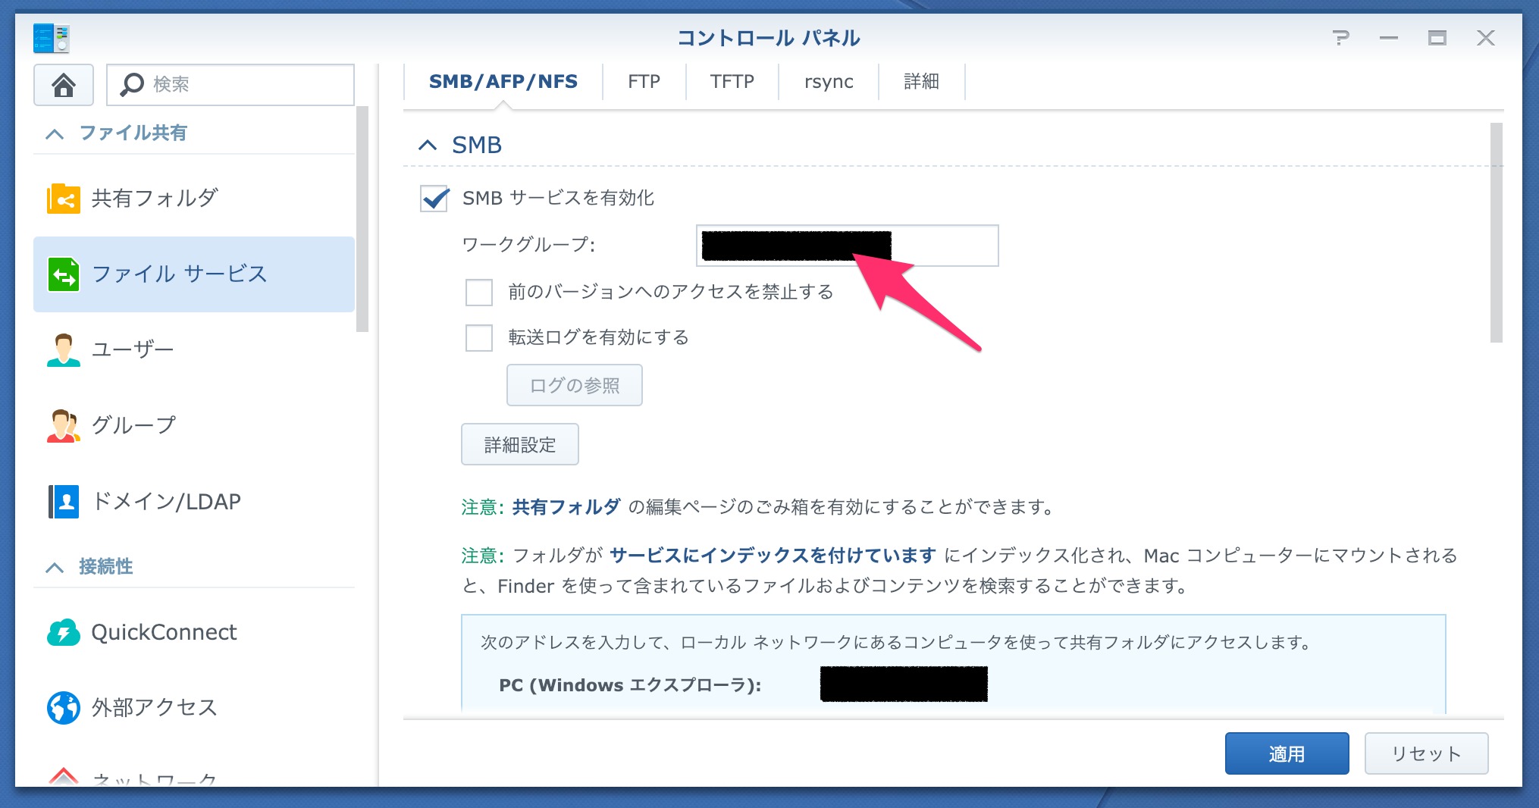Click the リセット button

[1426, 753]
